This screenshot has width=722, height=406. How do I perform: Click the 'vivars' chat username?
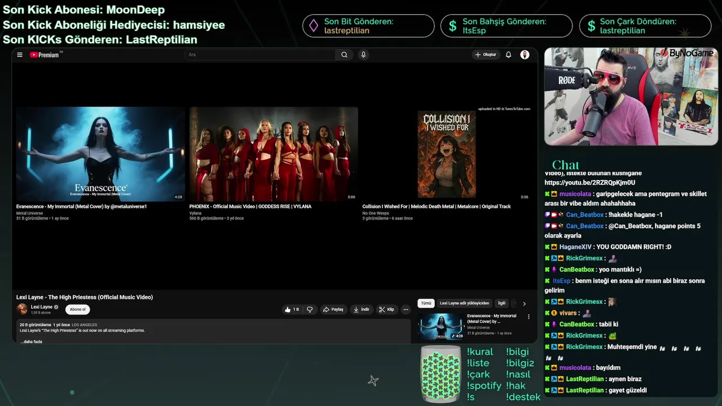pos(568,313)
